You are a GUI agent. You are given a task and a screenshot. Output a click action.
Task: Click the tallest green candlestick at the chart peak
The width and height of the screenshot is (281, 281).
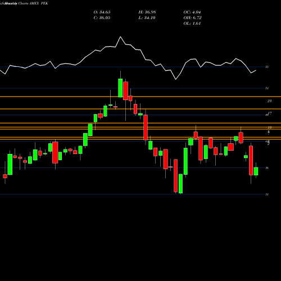click(x=120, y=88)
